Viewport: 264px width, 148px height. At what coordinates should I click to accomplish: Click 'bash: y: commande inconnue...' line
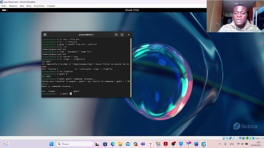tap(58, 86)
